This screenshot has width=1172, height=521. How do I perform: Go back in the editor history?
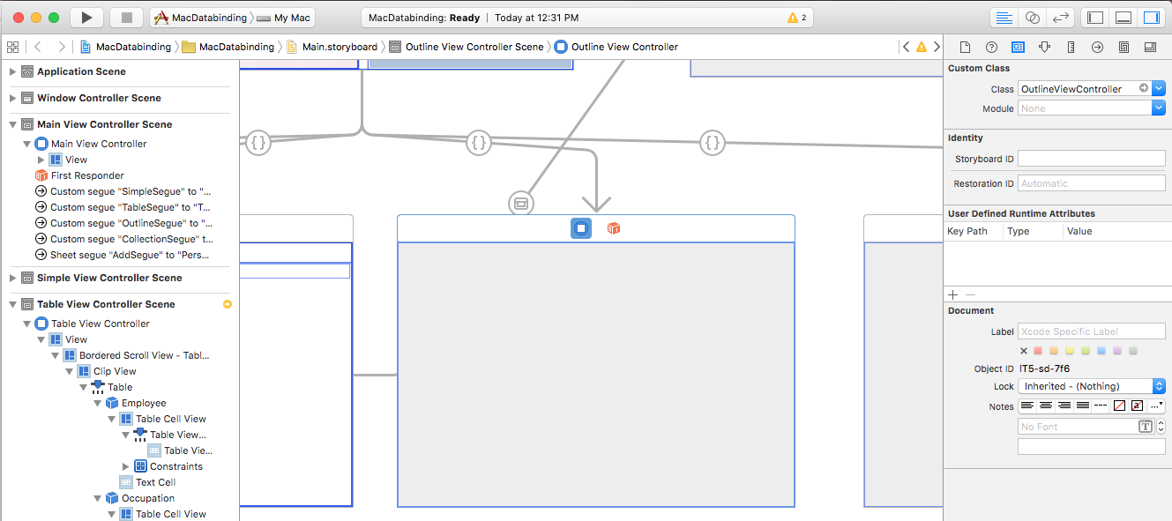pyautogui.click(x=38, y=47)
